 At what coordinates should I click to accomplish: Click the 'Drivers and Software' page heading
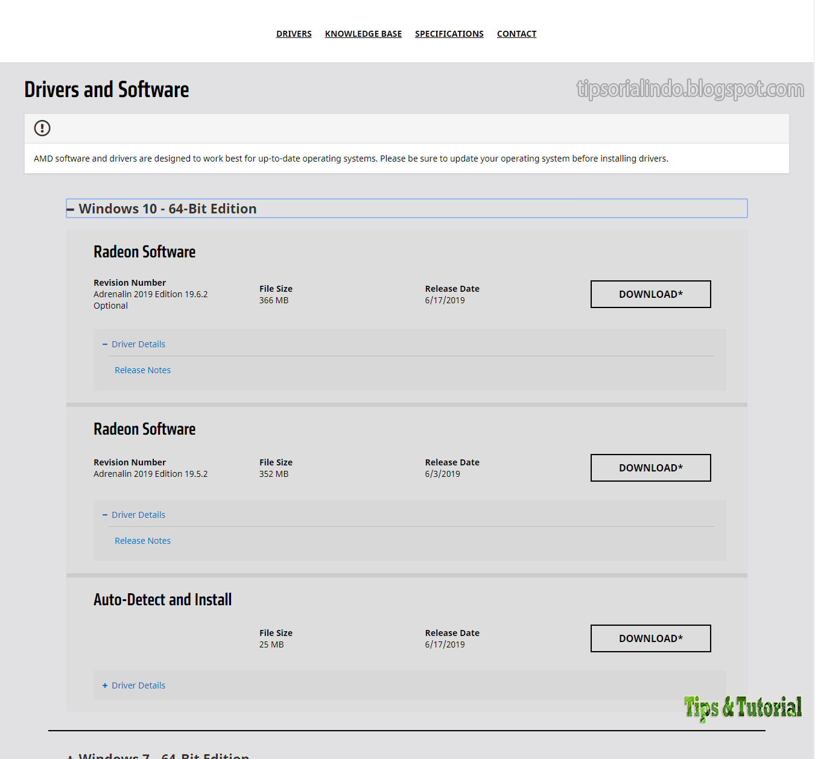[107, 89]
